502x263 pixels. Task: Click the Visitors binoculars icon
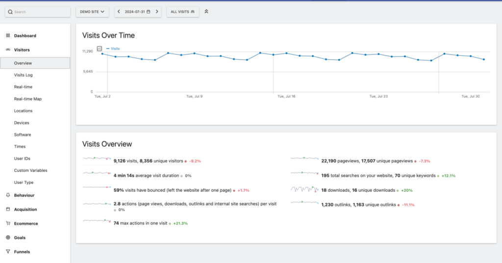[x=8, y=50]
